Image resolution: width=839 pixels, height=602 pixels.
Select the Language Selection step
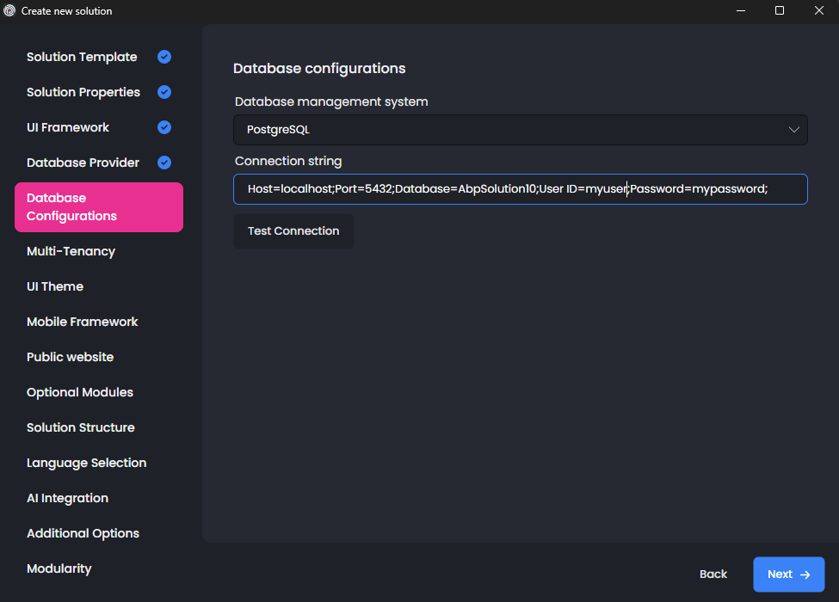tap(86, 463)
